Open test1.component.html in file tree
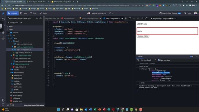199x112 pixels. coord(25,47)
